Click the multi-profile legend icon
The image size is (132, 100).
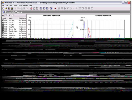[x=6, y=15]
